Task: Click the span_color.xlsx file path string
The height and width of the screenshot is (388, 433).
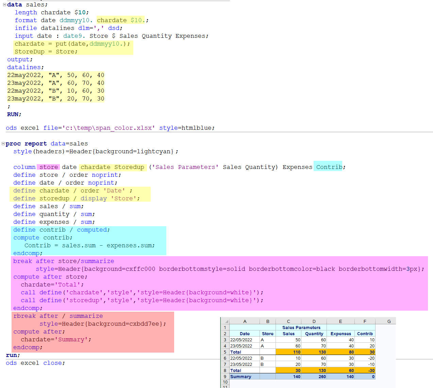Action: coord(108,128)
